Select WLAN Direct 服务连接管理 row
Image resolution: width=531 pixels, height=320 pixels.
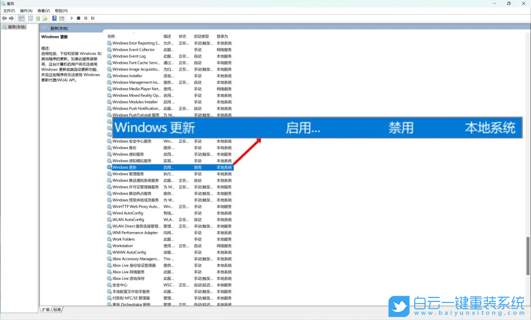[170, 226]
